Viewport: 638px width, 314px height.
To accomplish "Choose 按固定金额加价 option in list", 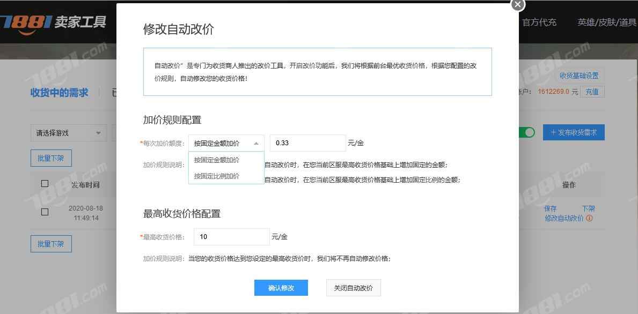I will pyautogui.click(x=226, y=160).
